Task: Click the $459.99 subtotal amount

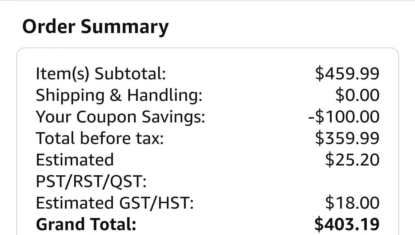Action: tap(347, 74)
